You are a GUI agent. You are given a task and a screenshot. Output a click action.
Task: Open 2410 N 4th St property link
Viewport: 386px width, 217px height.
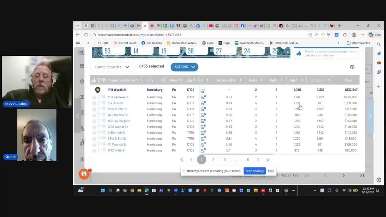pyautogui.click(x=116, y=133)
